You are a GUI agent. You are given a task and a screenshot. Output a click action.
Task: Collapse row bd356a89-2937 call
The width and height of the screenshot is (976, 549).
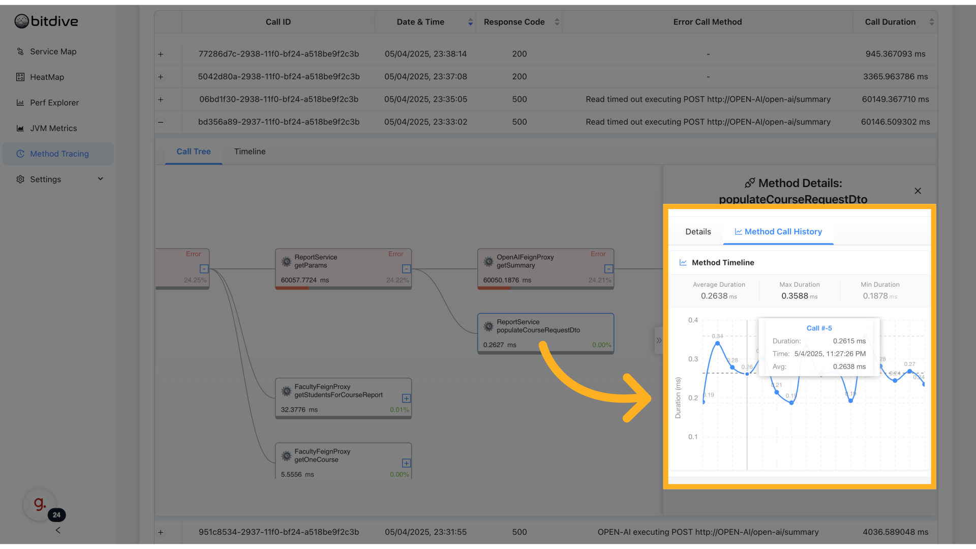coord(161,122)
